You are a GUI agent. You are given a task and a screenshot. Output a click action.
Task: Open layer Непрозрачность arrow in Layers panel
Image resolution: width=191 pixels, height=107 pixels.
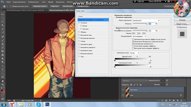pyautogui.click(x=167, y=81)
